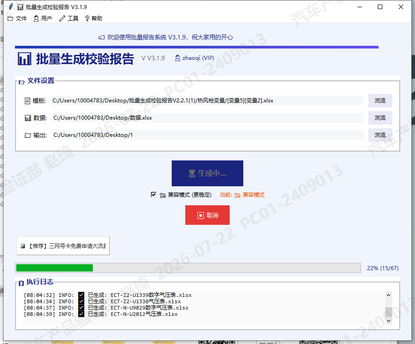Click the log scrollbar up arrow
This screenshot has height=344, width=415.
coord(388,295)
